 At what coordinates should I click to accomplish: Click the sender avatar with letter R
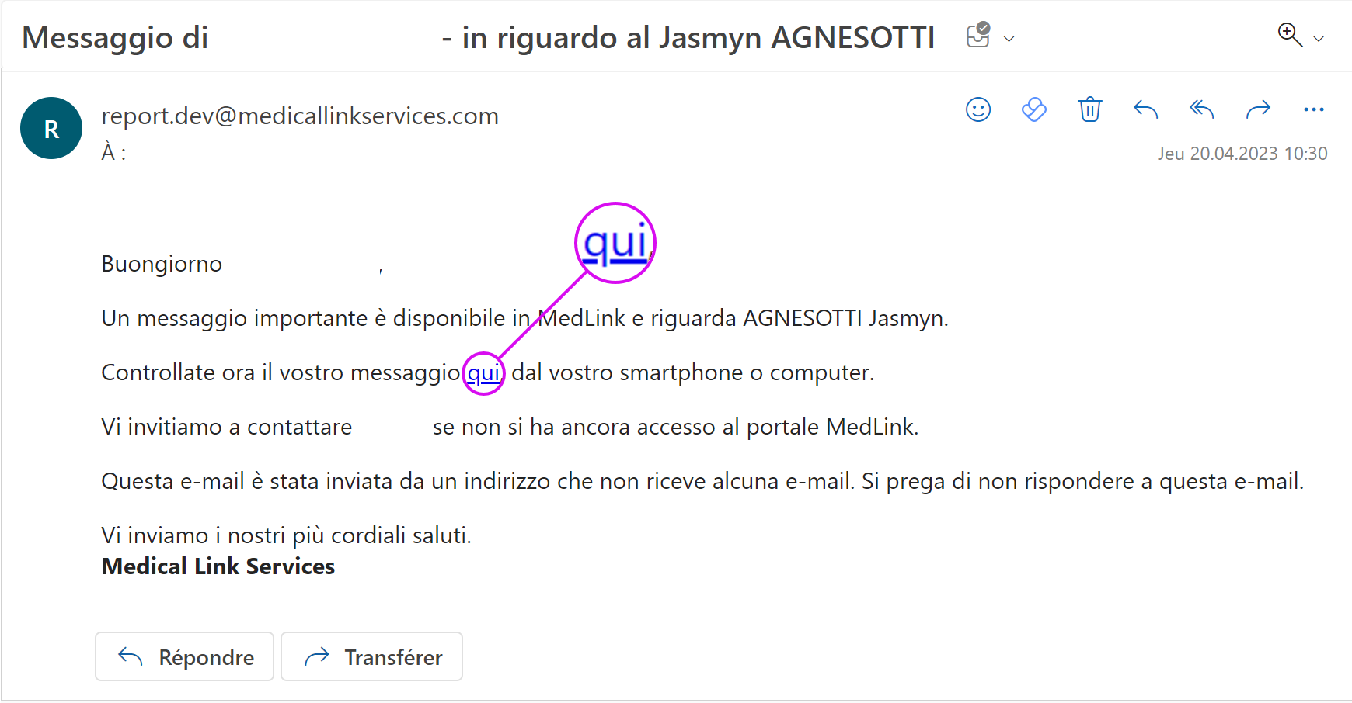coord(51,128)
